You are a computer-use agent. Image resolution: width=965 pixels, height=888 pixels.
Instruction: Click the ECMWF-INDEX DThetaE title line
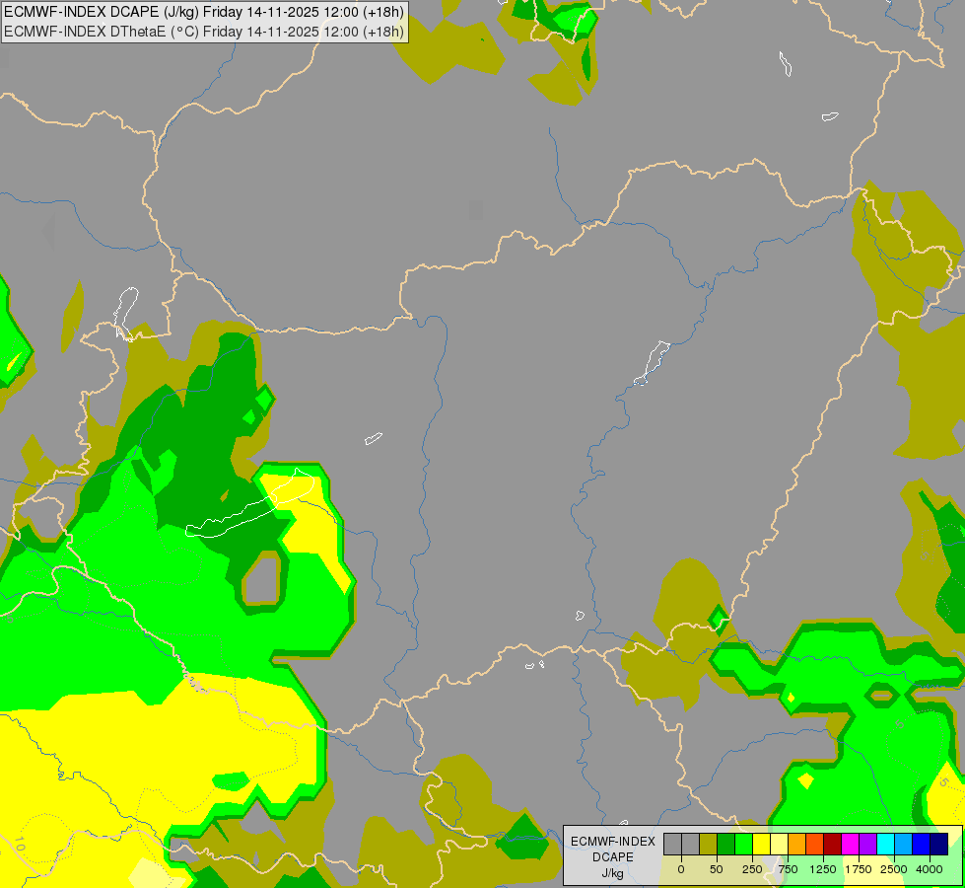click(204, 32)
